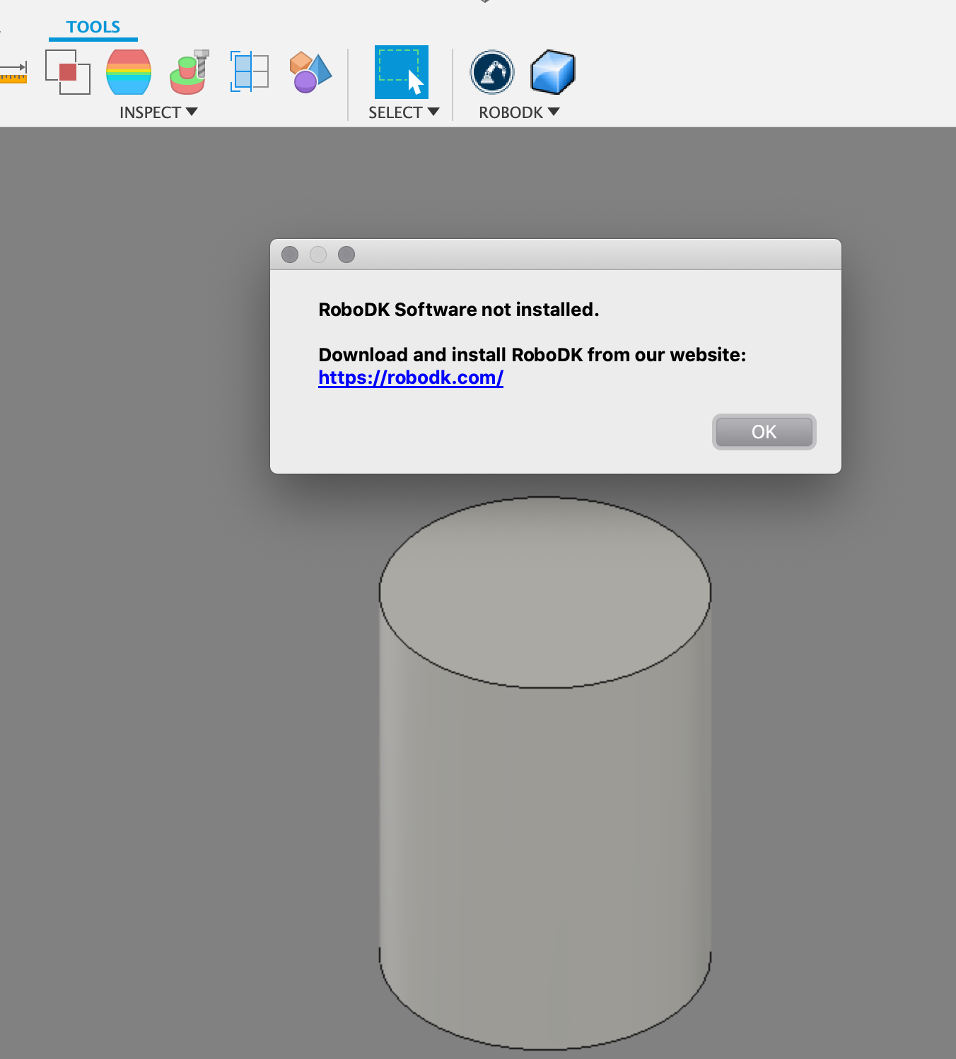This screenshot has width=956, height=1059.
Task: Select the Interference overlapping squares icon
Action: tap(68, 72)
